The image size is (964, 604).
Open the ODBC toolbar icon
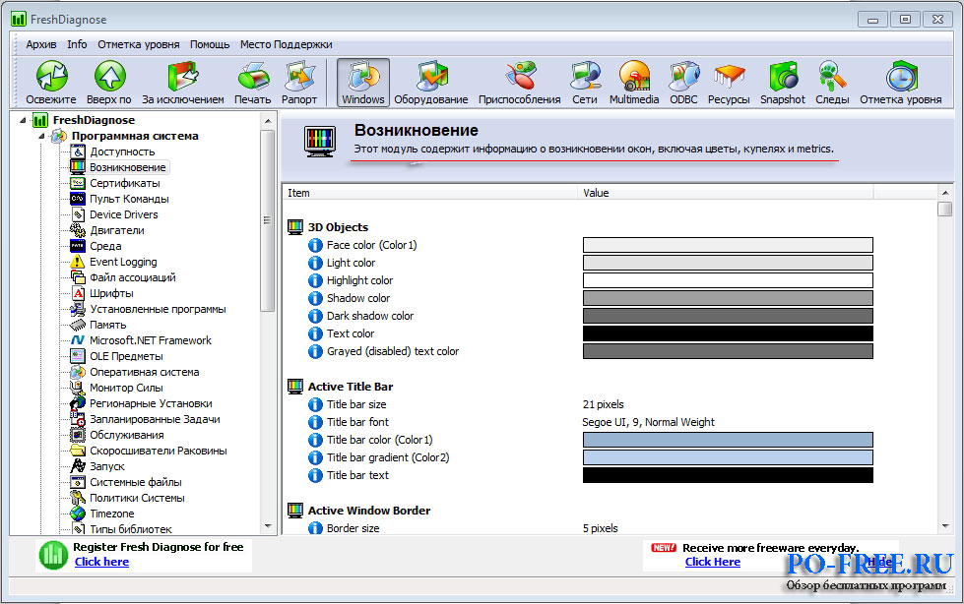coord(683,77)
